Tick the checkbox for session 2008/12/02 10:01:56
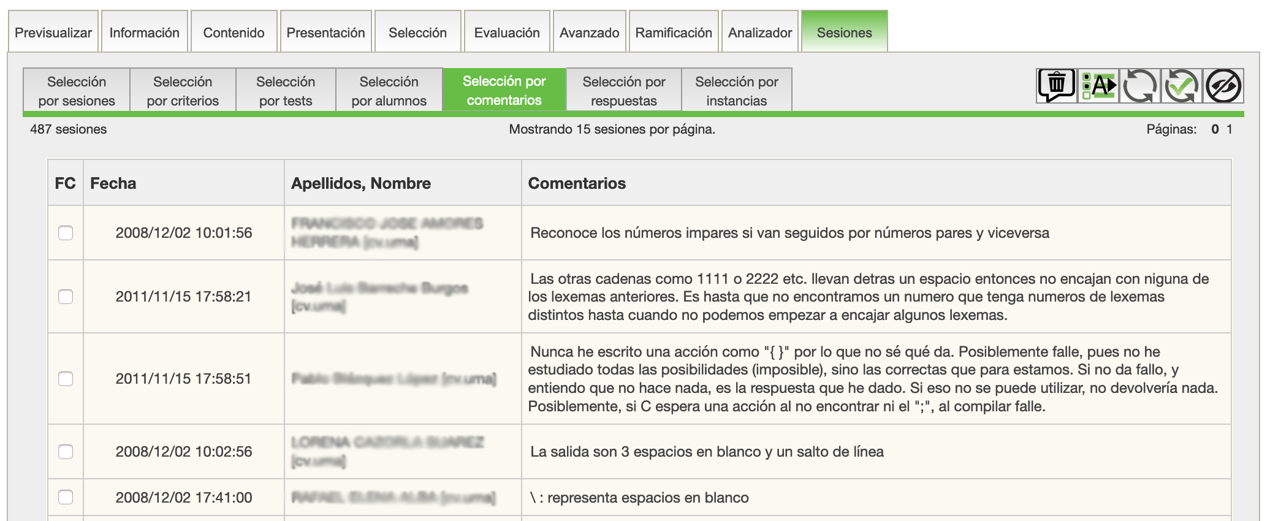 coord(66,233)
